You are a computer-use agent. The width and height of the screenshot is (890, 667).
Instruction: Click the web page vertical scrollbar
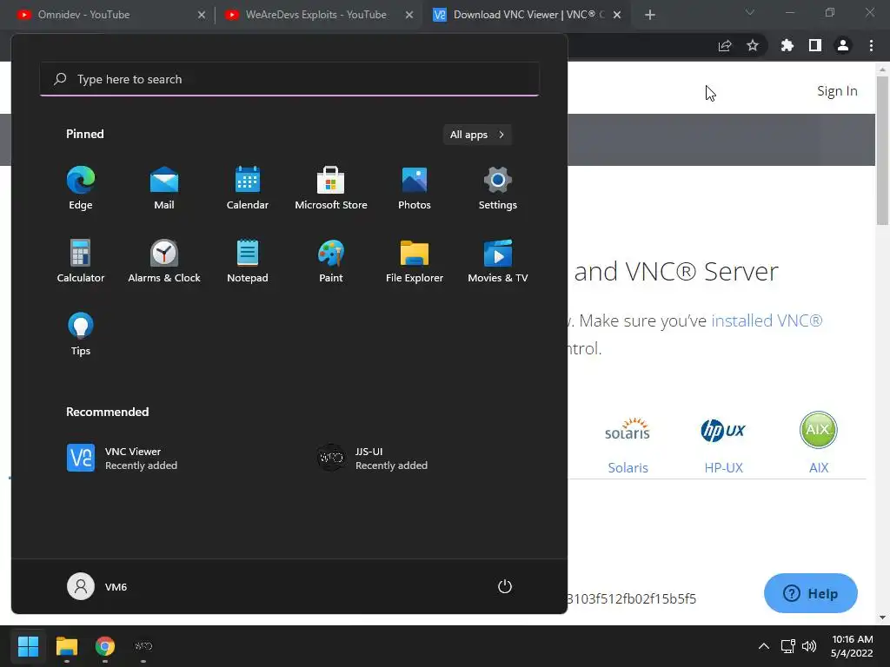point(882,149)
